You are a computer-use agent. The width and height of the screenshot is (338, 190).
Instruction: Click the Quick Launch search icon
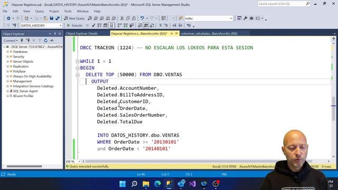[307, 4]
